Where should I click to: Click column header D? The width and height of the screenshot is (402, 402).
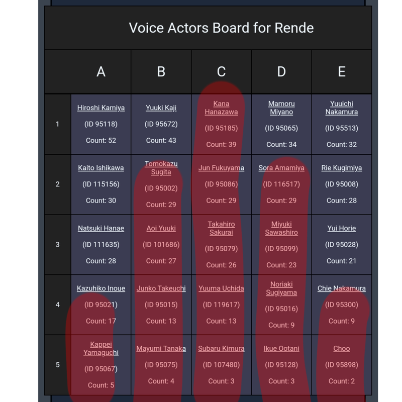[281, 71]
